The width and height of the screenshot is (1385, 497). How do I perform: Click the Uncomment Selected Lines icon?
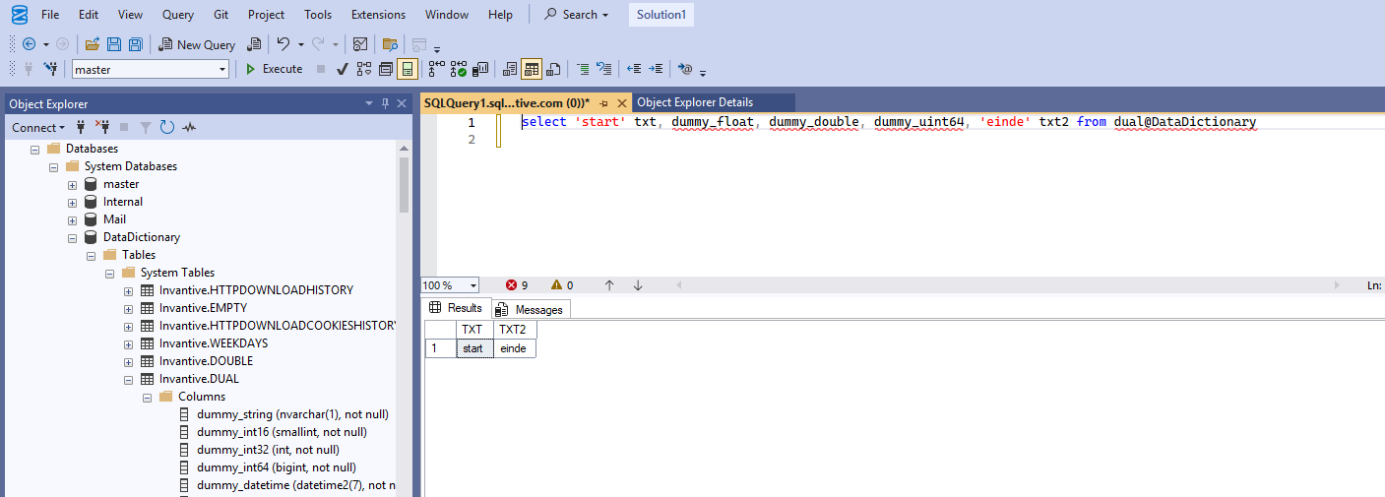point(604,69)
